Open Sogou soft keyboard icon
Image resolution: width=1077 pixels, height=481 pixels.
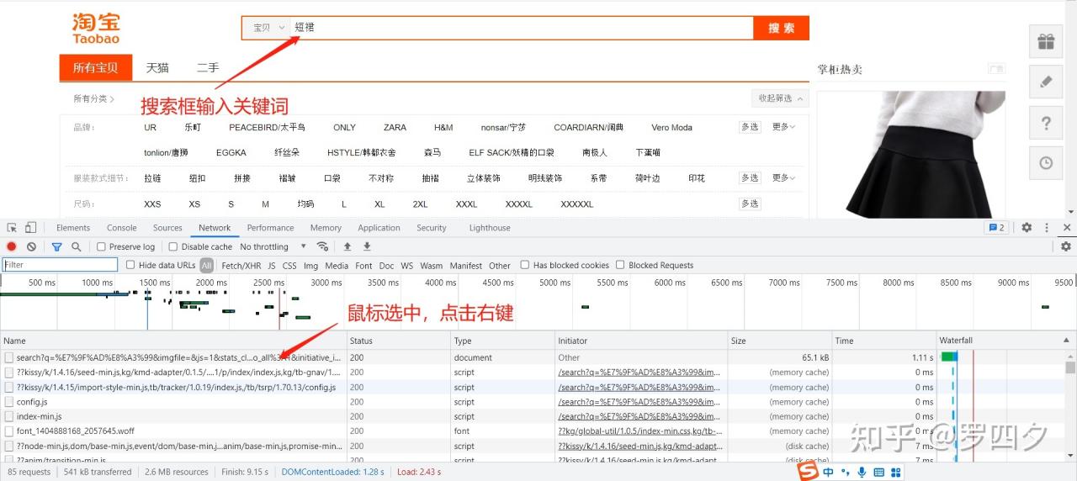pos(878,473)
